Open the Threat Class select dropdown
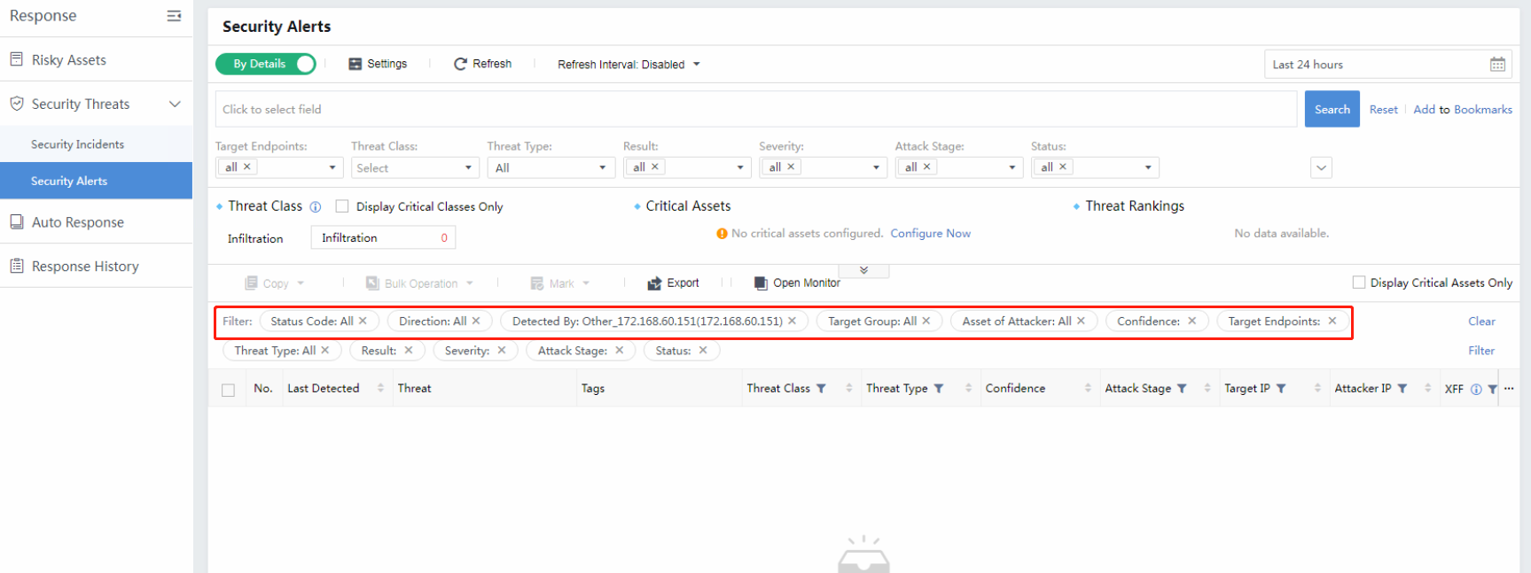 (x=414, y=168)
